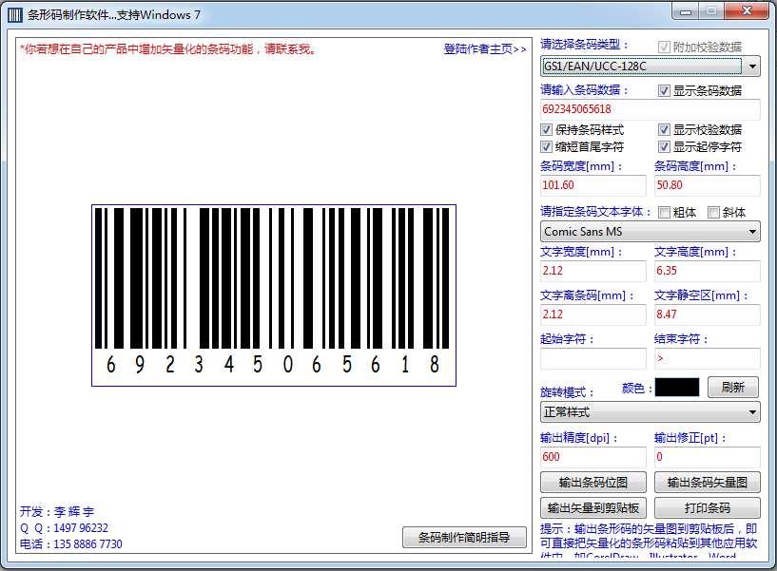Open the rotation mode dropdown 正常样式
The height and width of the screenshot is (571, 777).
pos(650,411)
